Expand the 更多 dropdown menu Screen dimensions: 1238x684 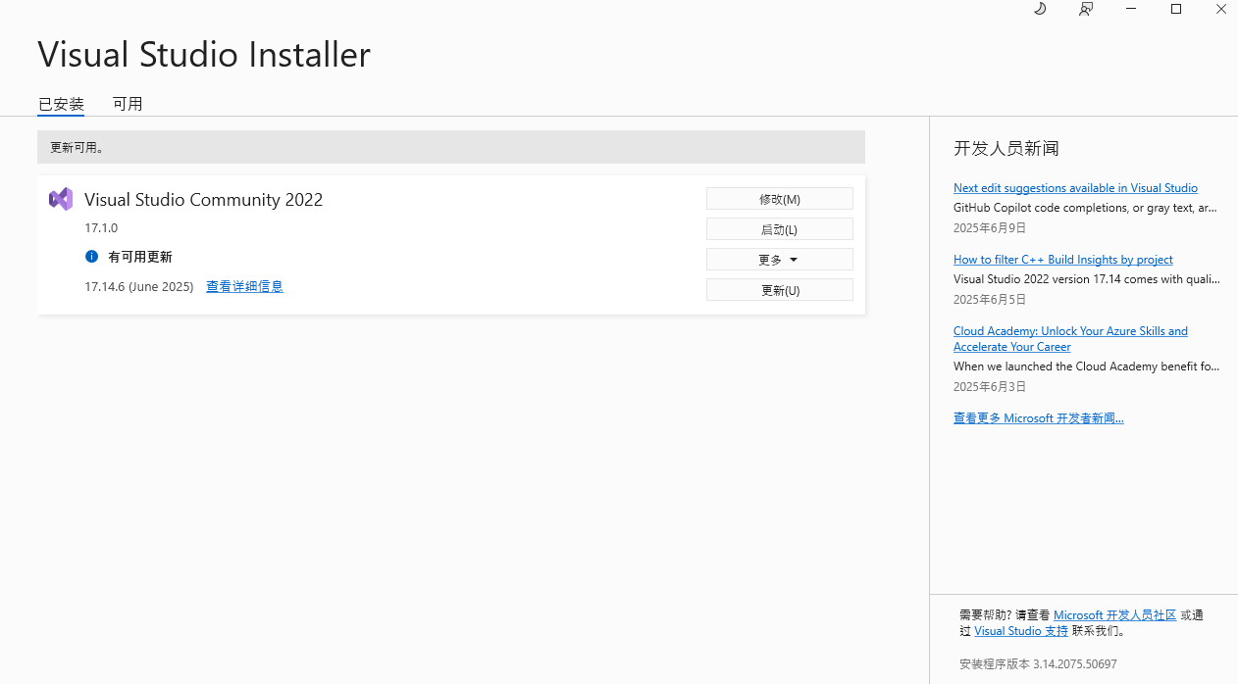[779, 259]
